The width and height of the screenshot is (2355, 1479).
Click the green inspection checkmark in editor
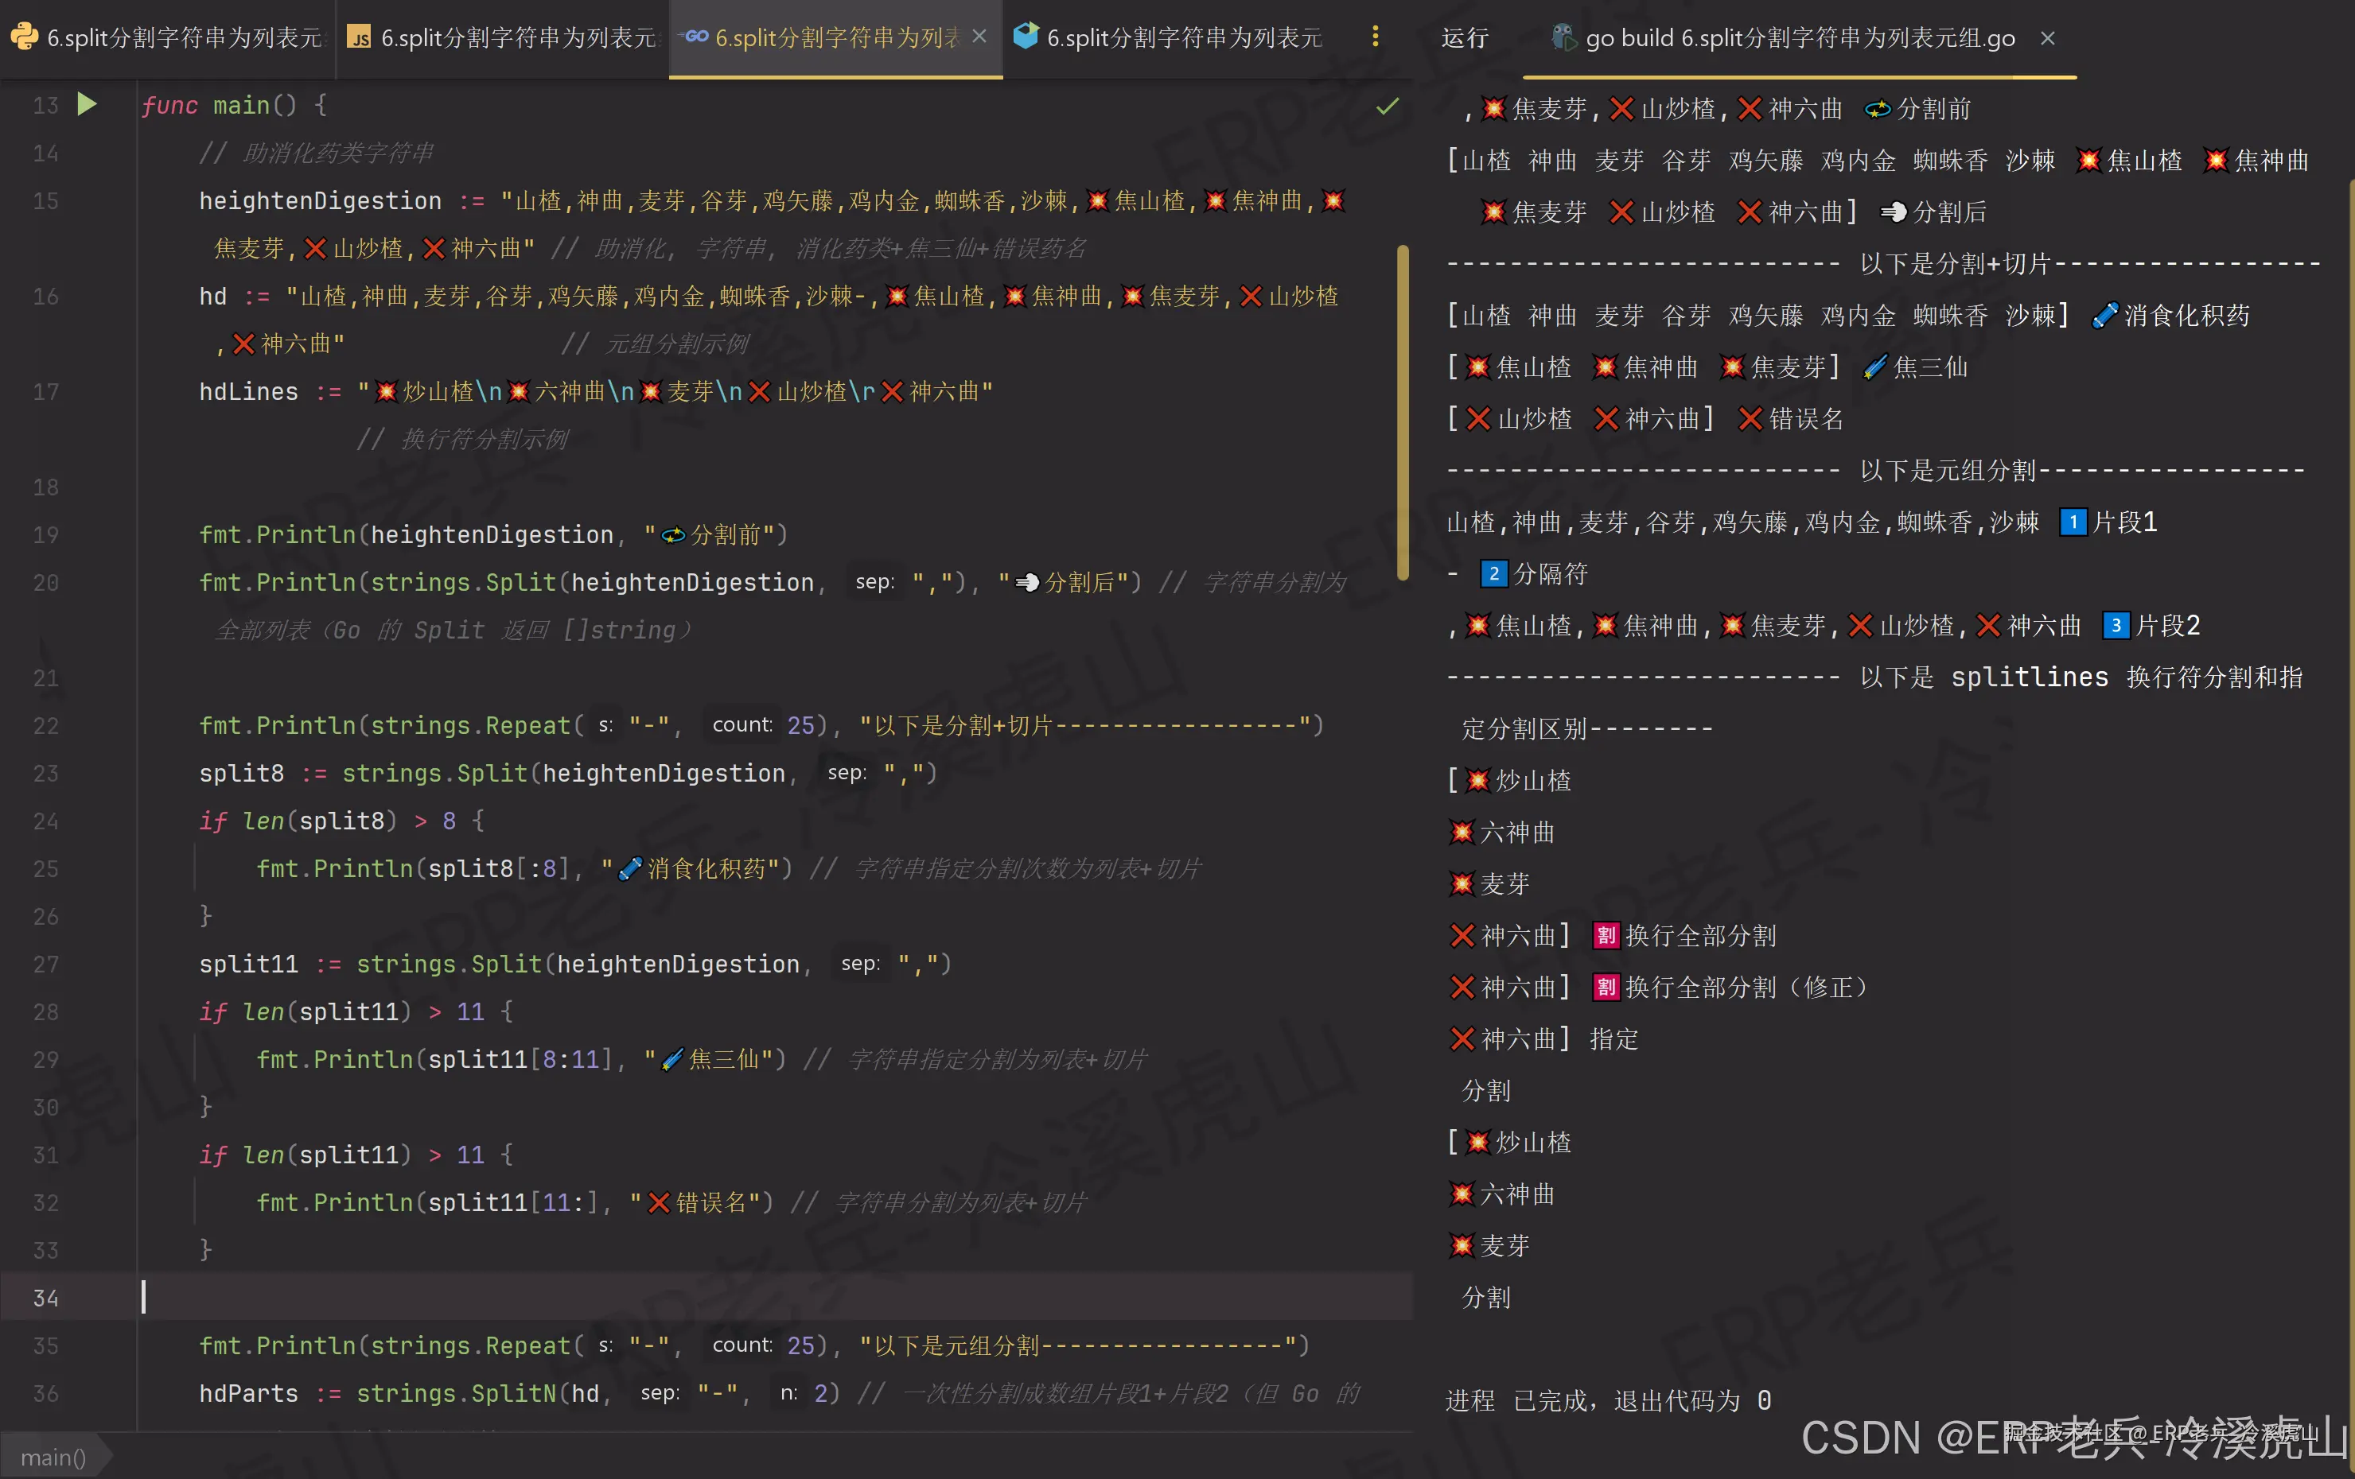pos(1387,107)
